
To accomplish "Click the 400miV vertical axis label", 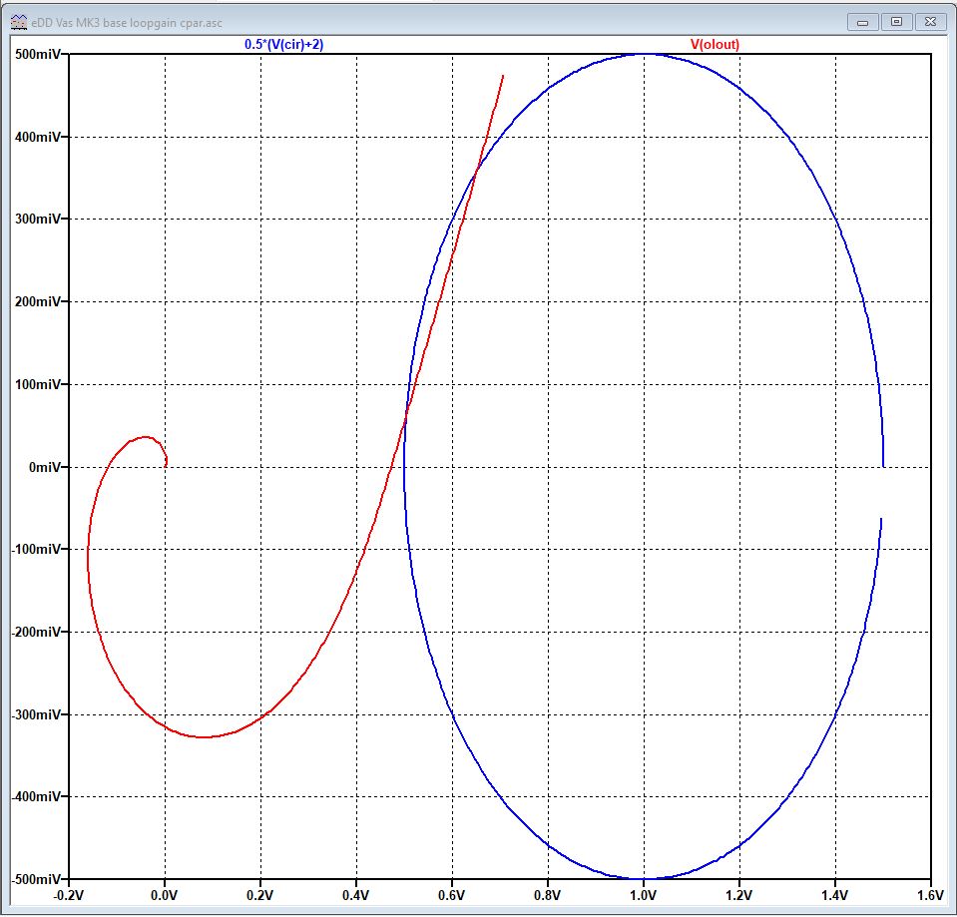I will click(38, 138).
